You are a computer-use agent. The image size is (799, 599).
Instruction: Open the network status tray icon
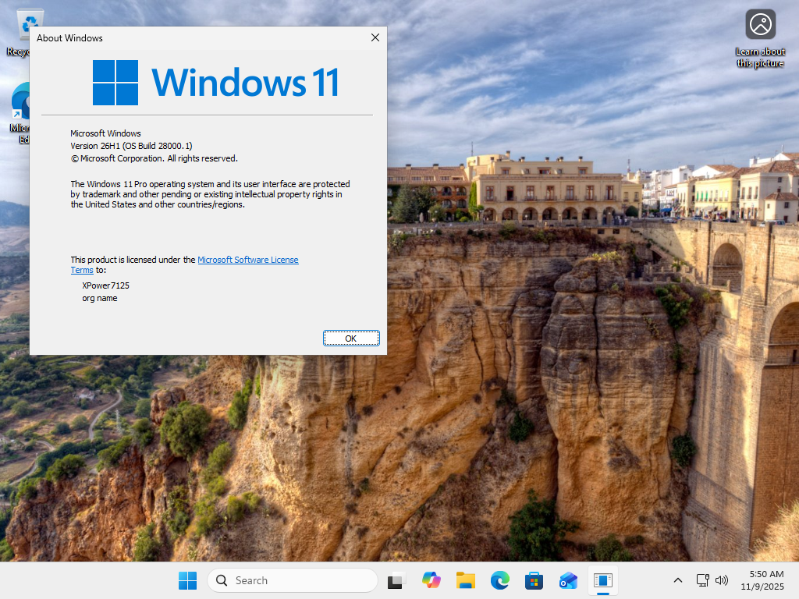click(x=703, y=580)
